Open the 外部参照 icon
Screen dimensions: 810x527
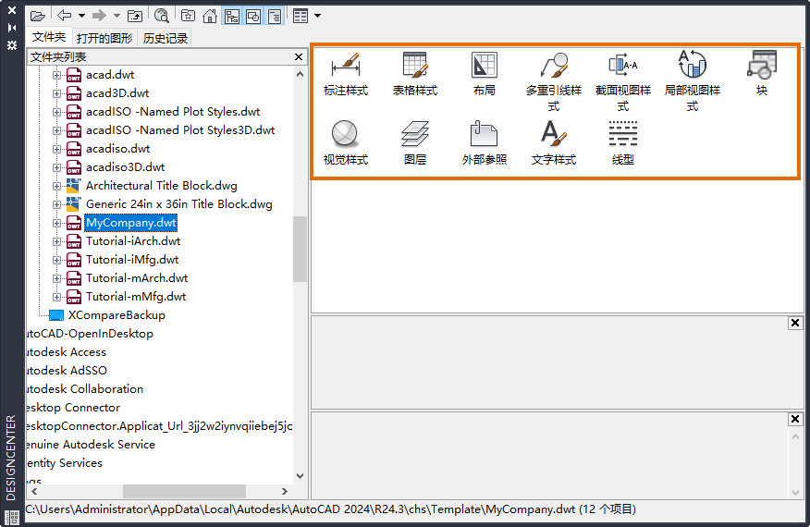[x=484, y=143]
